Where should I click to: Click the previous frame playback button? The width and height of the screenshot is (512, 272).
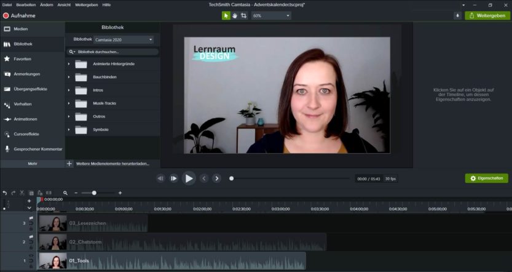point(160,178)
